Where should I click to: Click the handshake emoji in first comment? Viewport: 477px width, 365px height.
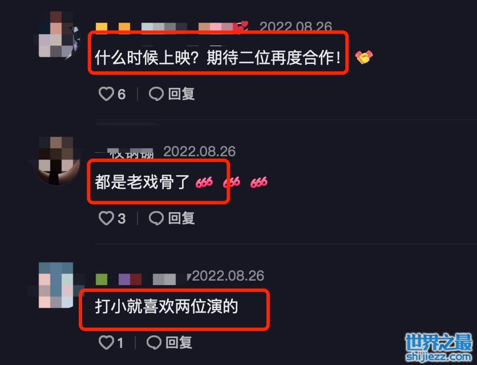(x=364, y=57)
